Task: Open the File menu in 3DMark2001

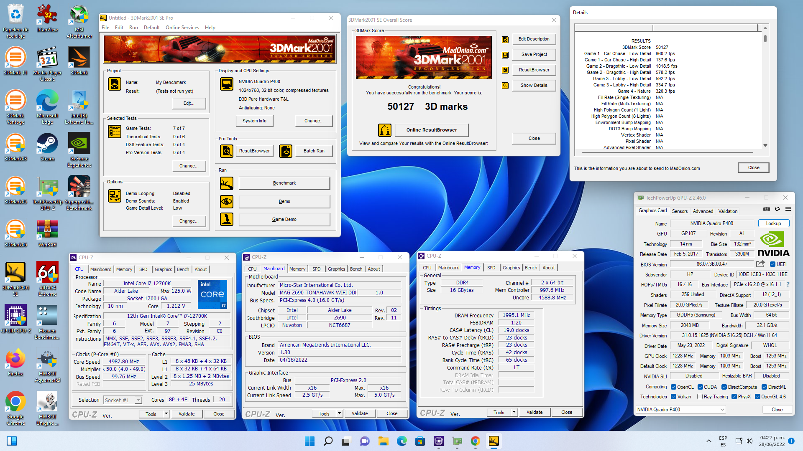Action: tap(105, 28)
